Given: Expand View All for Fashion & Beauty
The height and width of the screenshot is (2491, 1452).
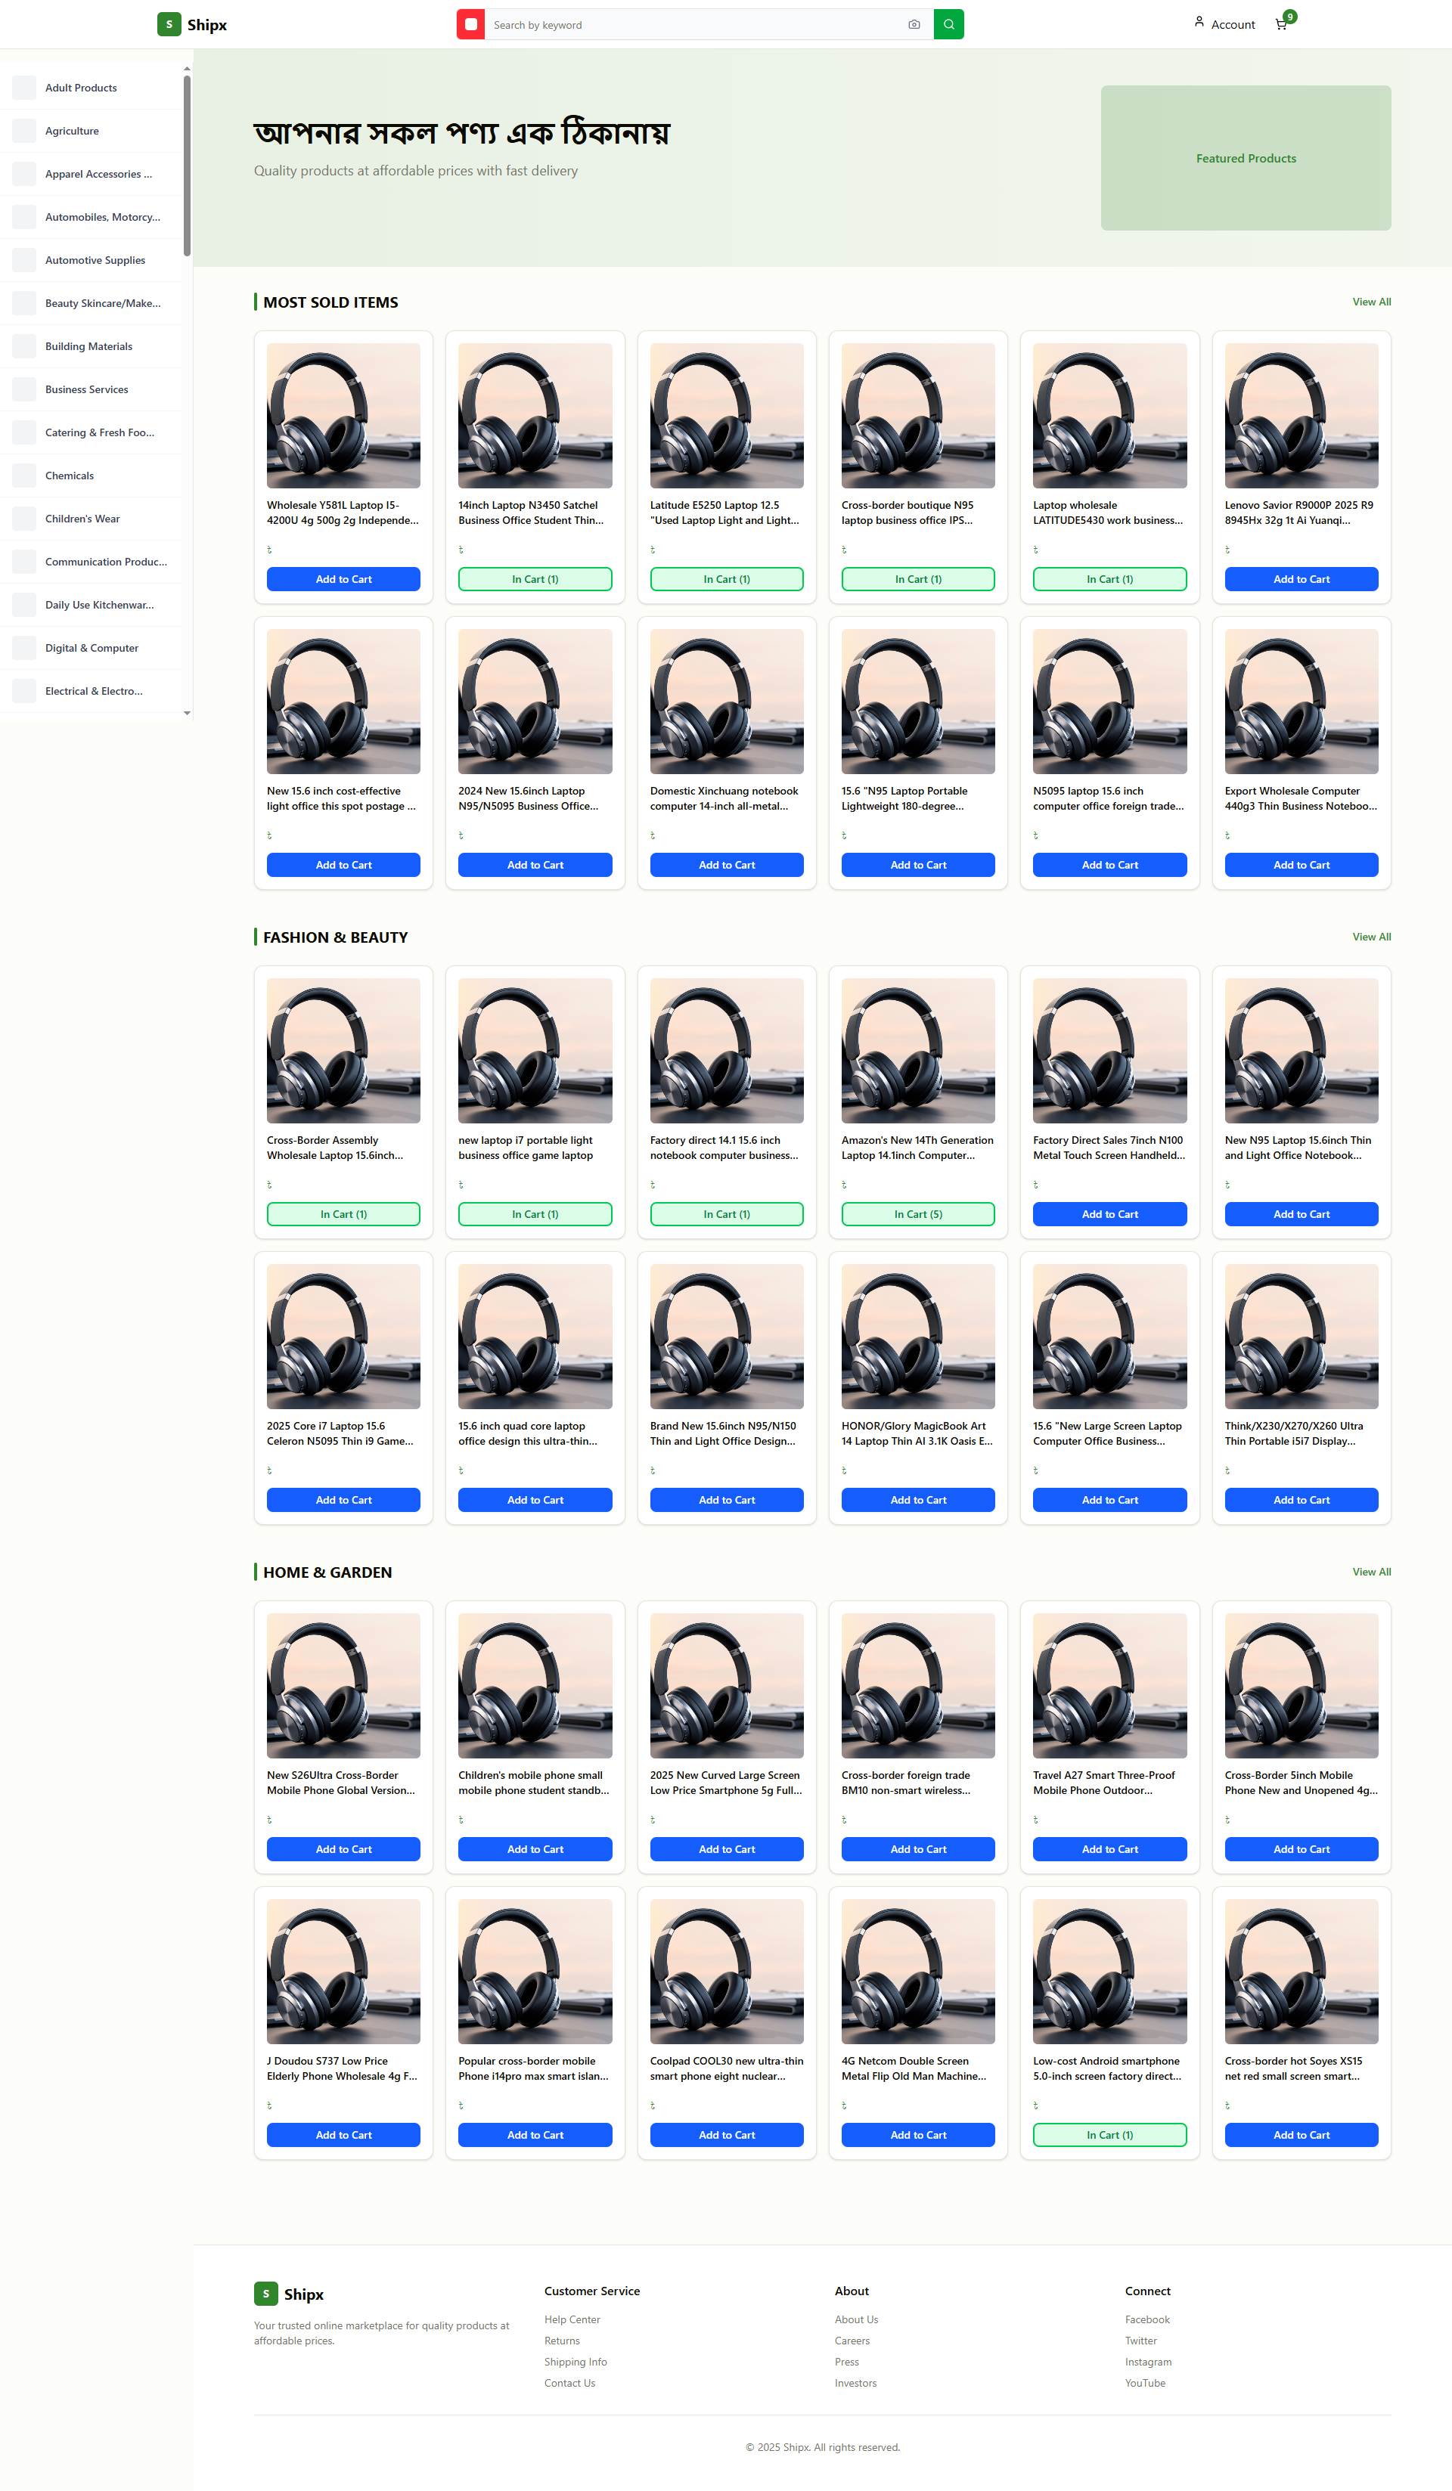Looking at the screenshot, I should (x=1371, y=937).
